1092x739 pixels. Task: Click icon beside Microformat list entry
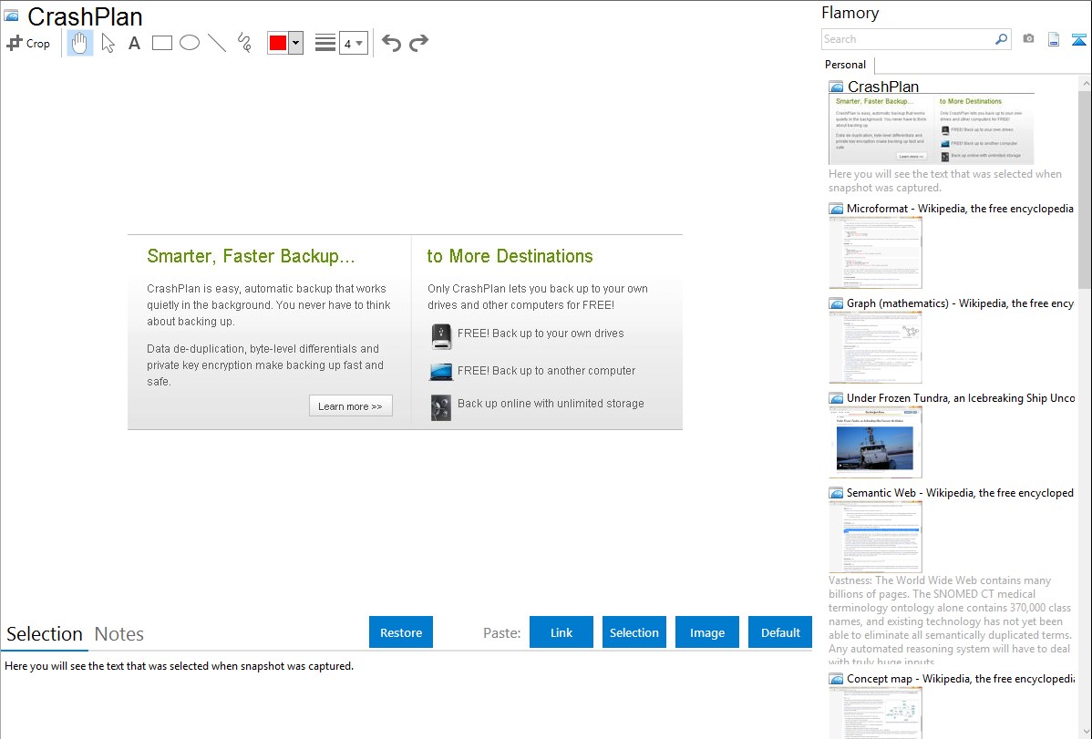click(x=836, y=209)
